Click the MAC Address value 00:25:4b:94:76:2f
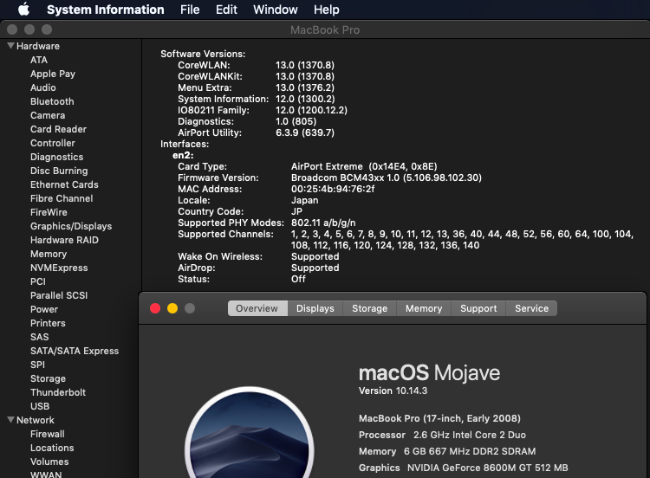Viewport: 650px width, 478px height. click(333, 189)
